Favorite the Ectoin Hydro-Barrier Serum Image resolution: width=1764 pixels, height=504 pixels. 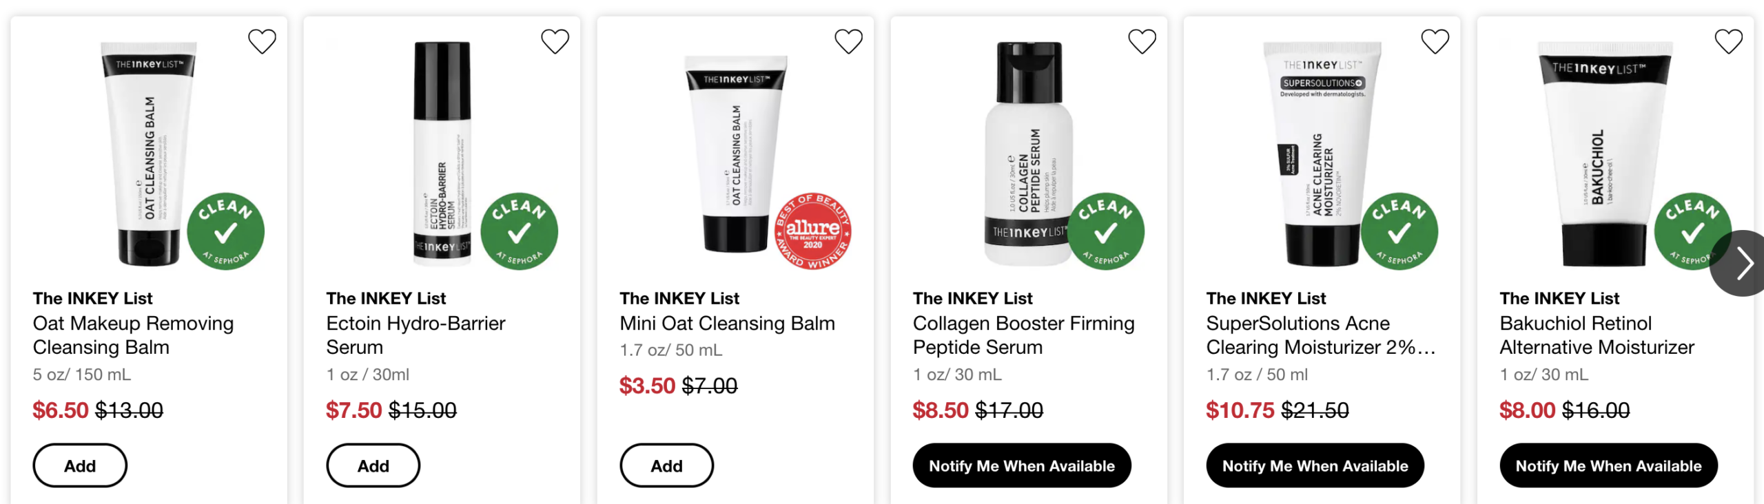click(x=555, y=41)
